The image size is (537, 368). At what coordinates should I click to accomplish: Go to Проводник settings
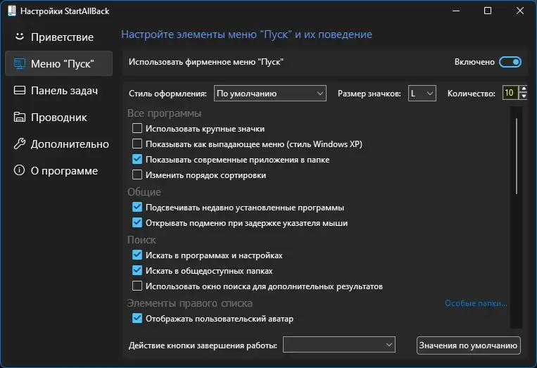click(x=58, y=117)
